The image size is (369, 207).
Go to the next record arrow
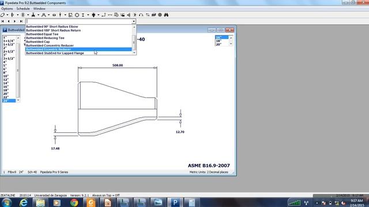tap(15, 21)
